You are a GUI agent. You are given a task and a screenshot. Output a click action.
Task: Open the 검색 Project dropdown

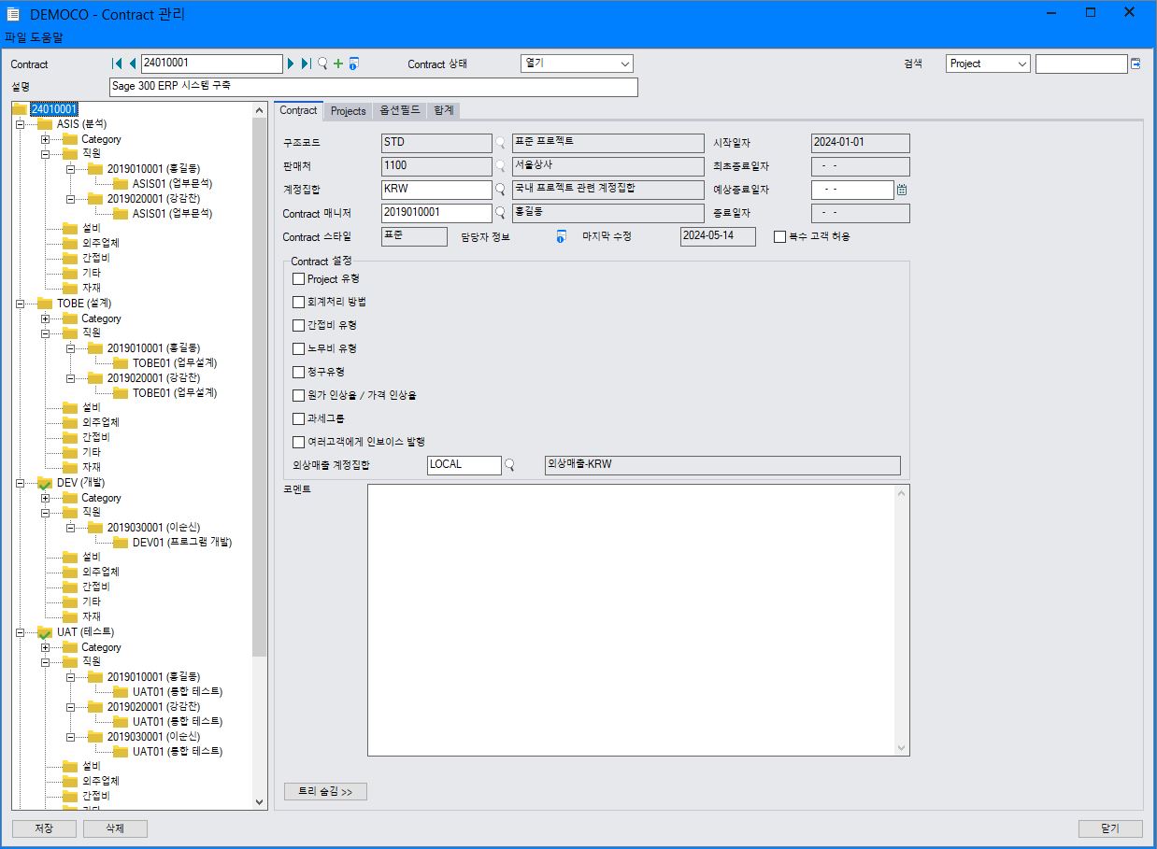pos(1021,64)
